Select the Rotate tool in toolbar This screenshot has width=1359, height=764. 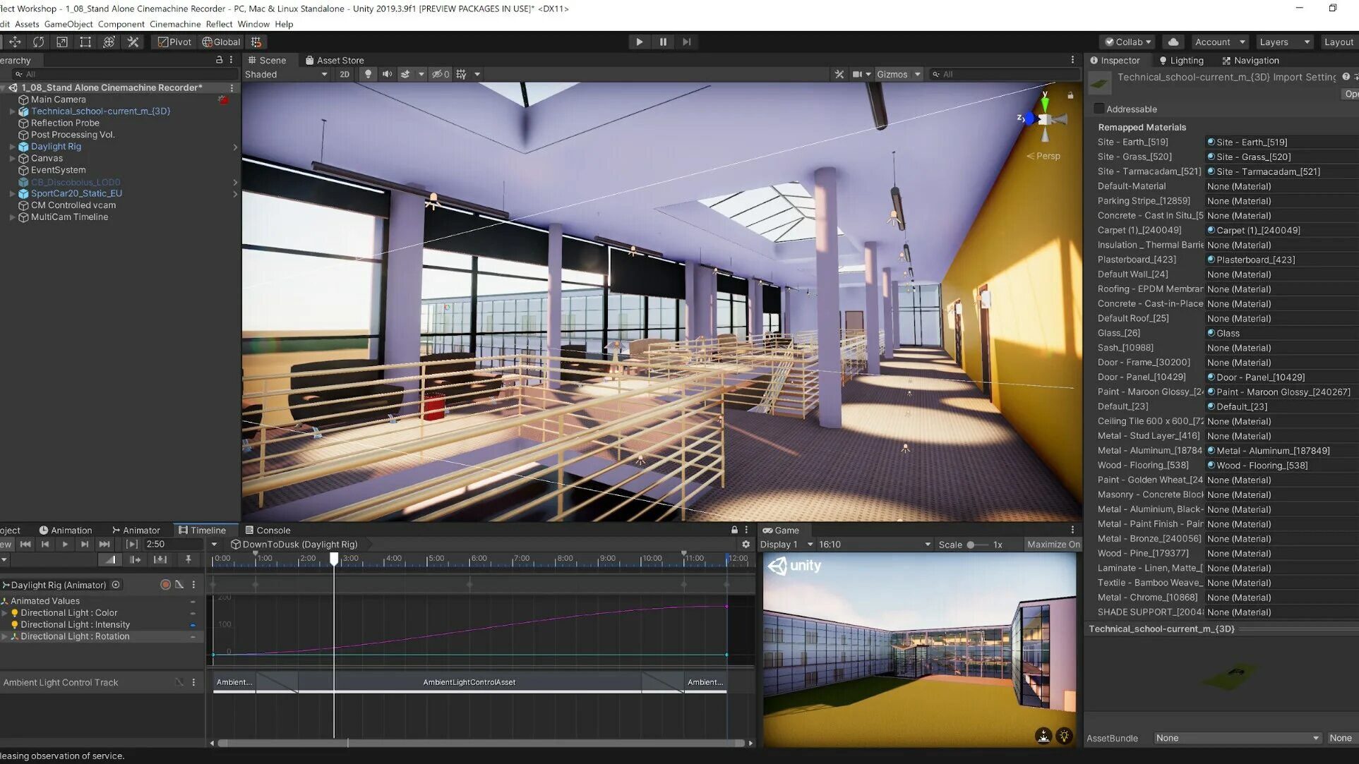point(38,42)
